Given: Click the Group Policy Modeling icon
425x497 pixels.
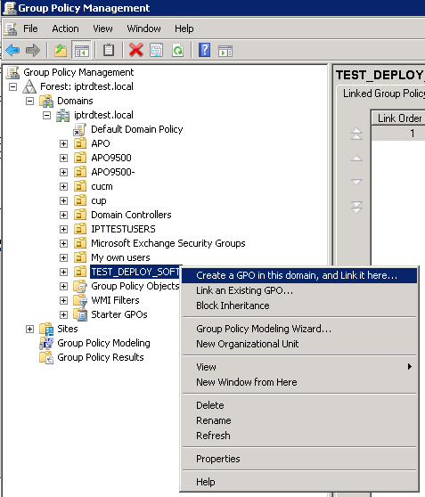Looking at the screenshot, I should point(46,343).
